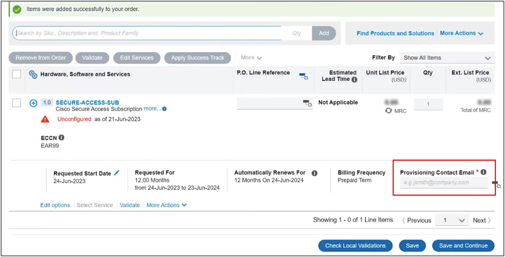
Task: Click the copy icon in the P.O. reference field
Action: point(308,103)
